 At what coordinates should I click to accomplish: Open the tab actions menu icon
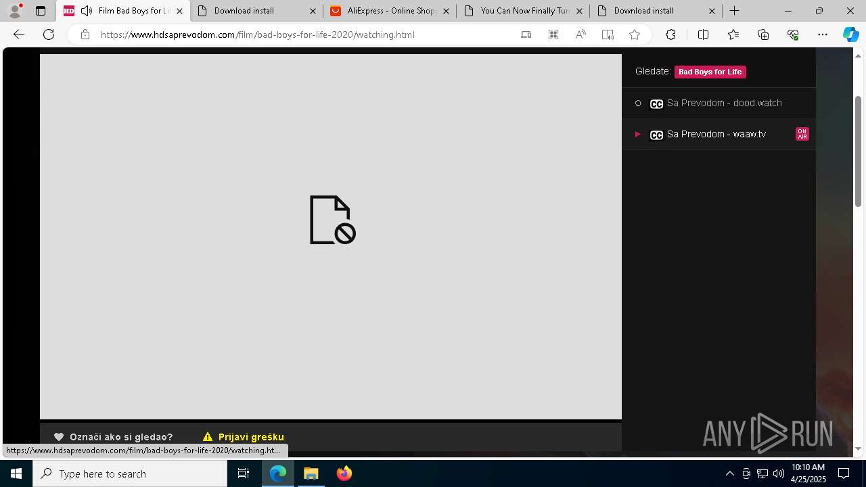(x=41, y=11)
